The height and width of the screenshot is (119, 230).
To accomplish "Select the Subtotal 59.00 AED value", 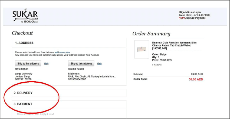I will tap(197, 74).
